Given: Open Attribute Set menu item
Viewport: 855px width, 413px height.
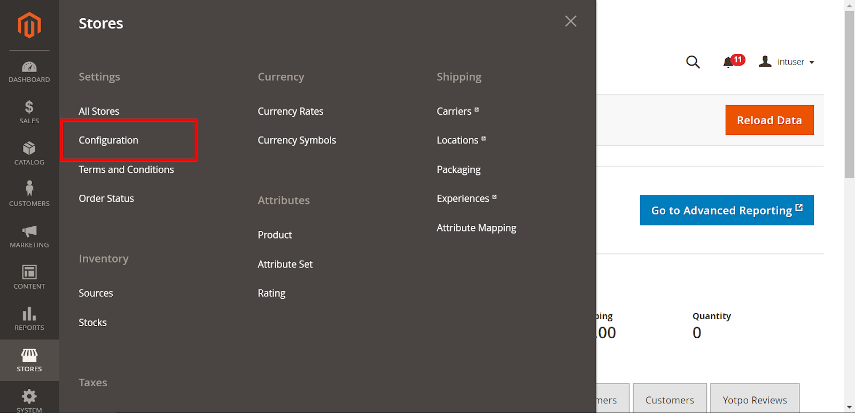Looking at the screenshot, I should point(285,264).
